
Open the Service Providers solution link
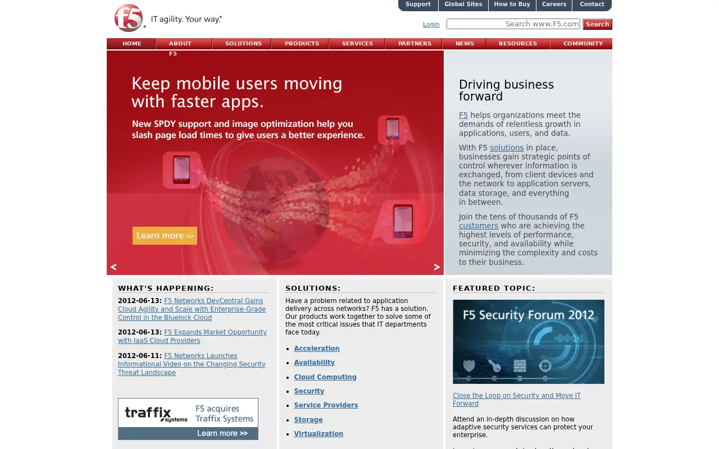tap(326, 405)
